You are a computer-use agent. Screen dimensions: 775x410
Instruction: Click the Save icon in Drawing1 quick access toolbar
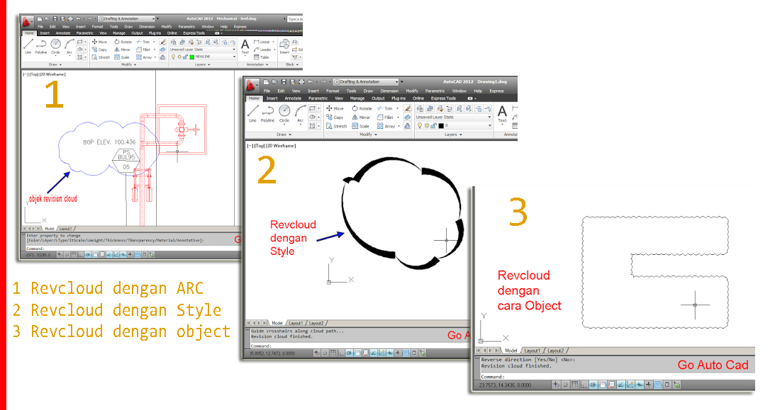pos(284,82)
